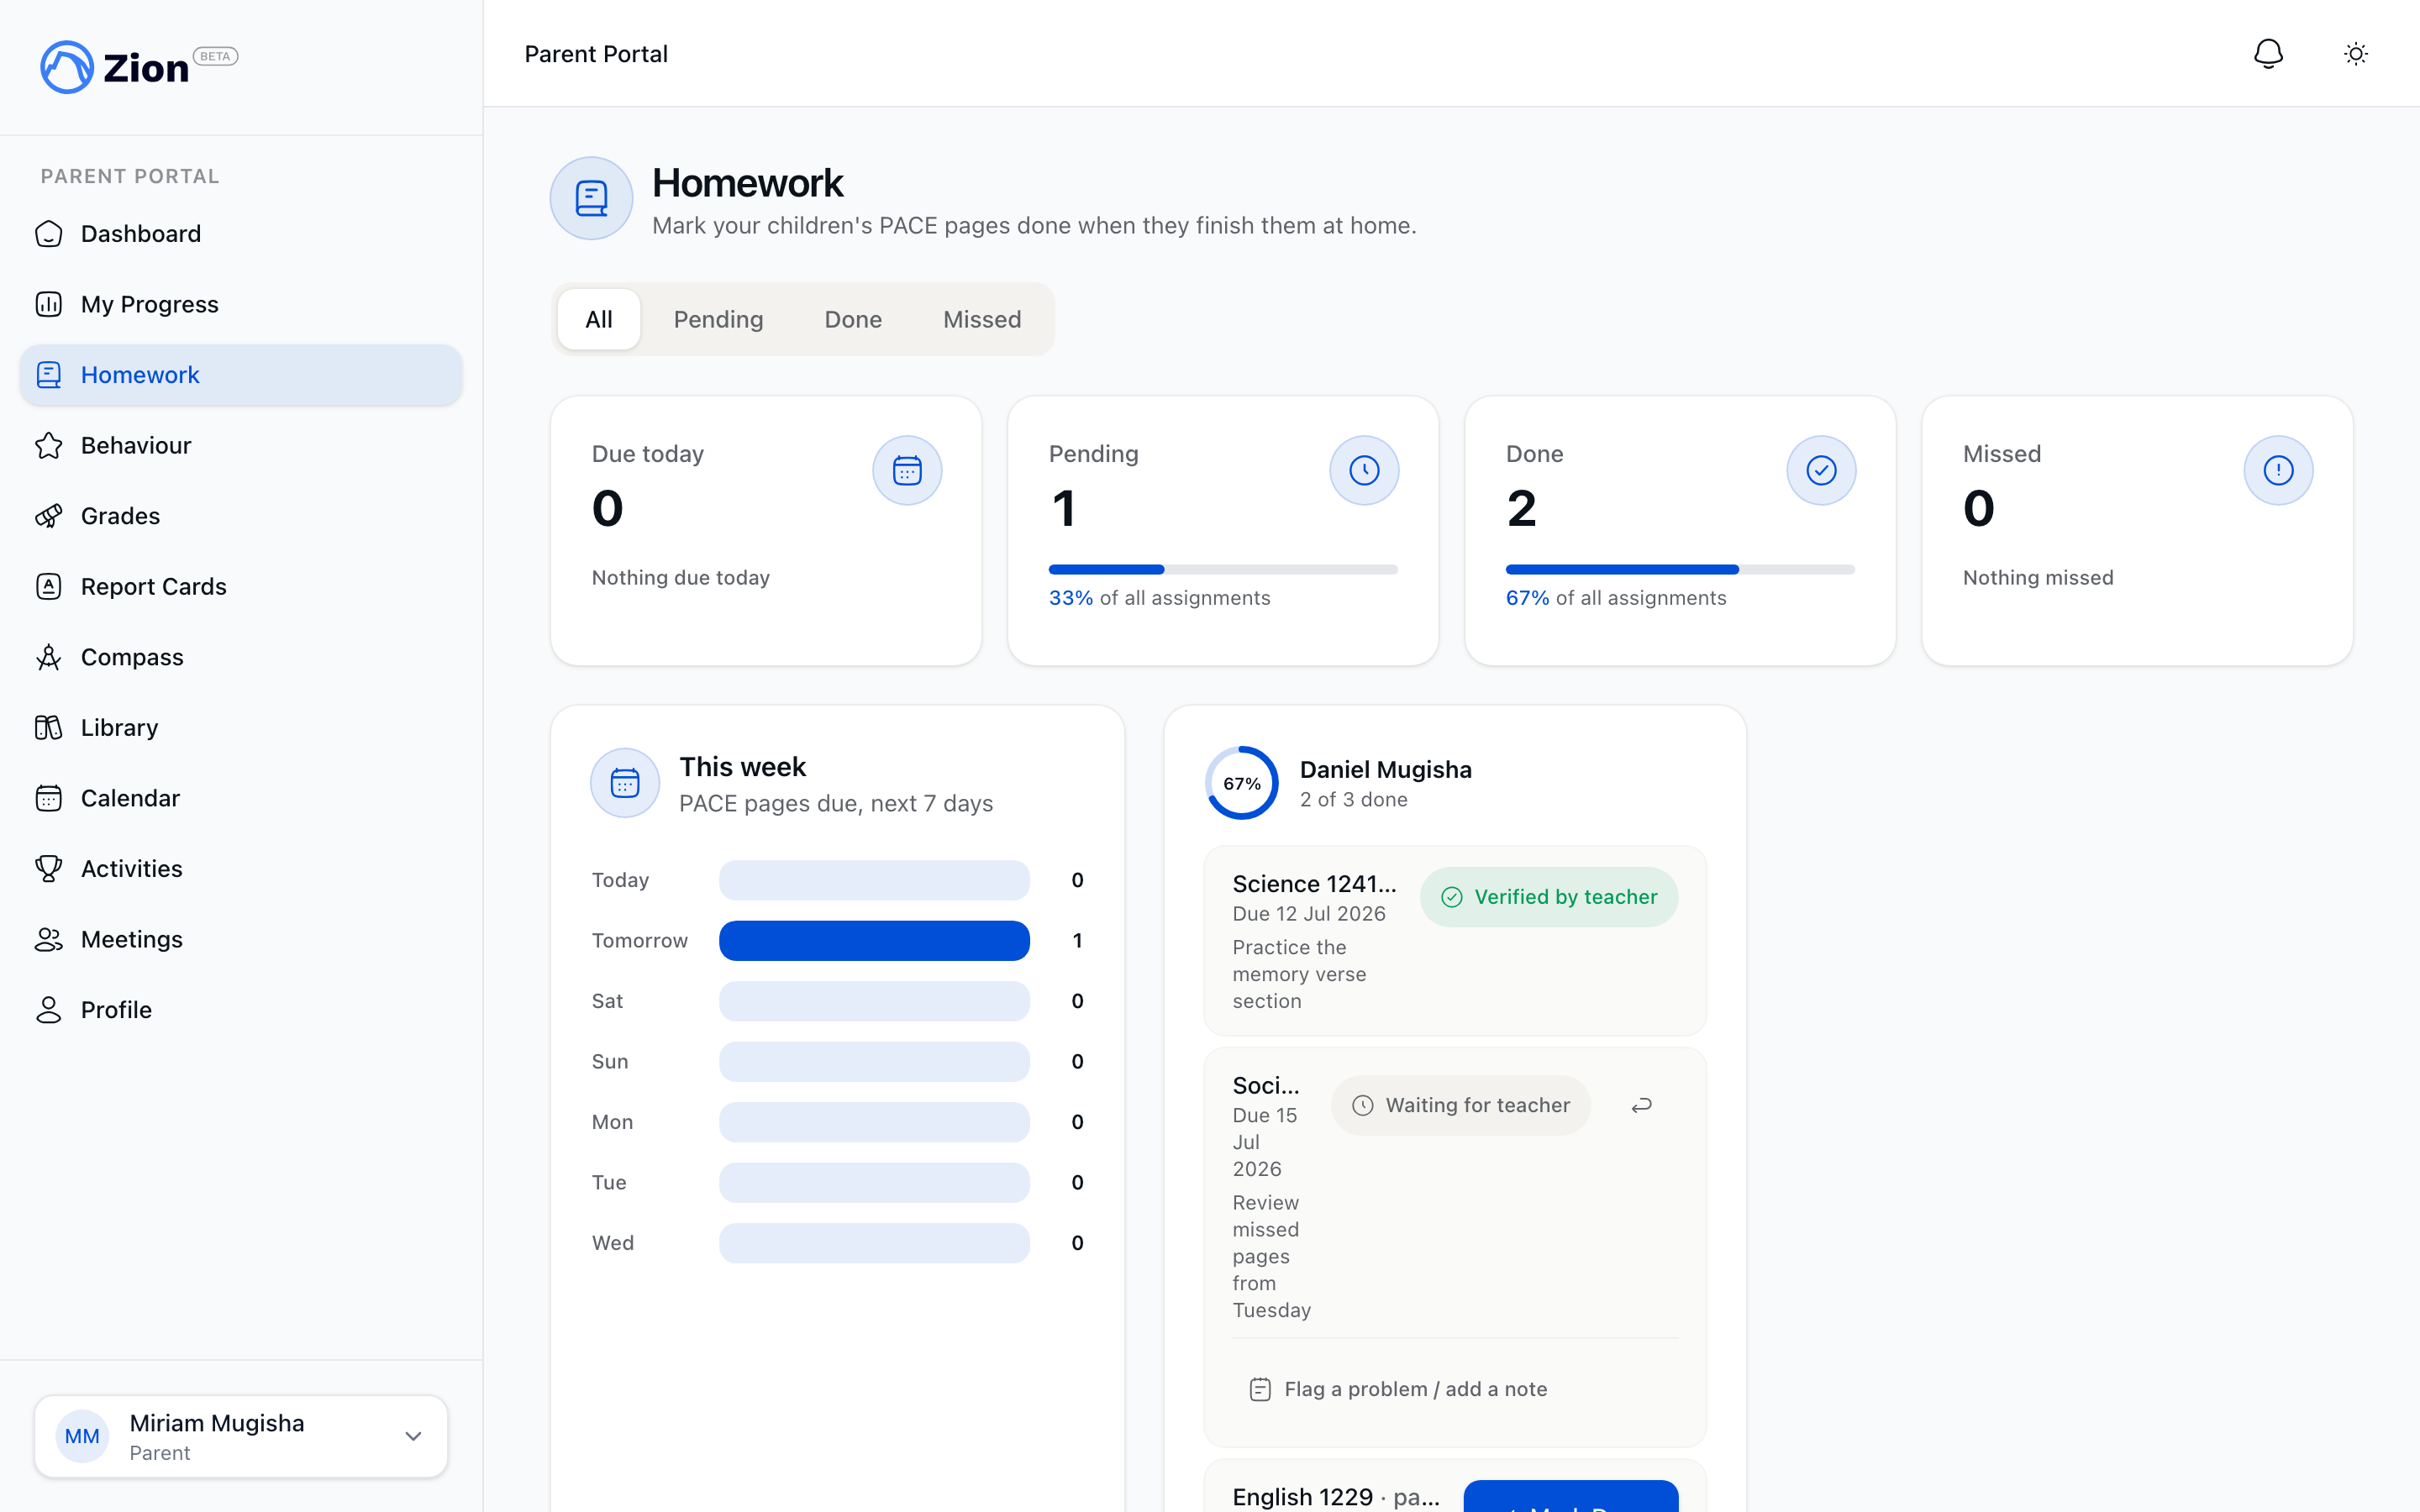Switch to the Pending filter tab
The width and height of the screenshot is (2420, 1512).
[718, 319]
